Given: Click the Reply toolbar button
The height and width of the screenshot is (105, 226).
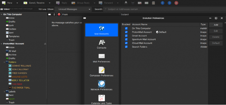Looking at the screenshot, I should (x=62, y=3).
